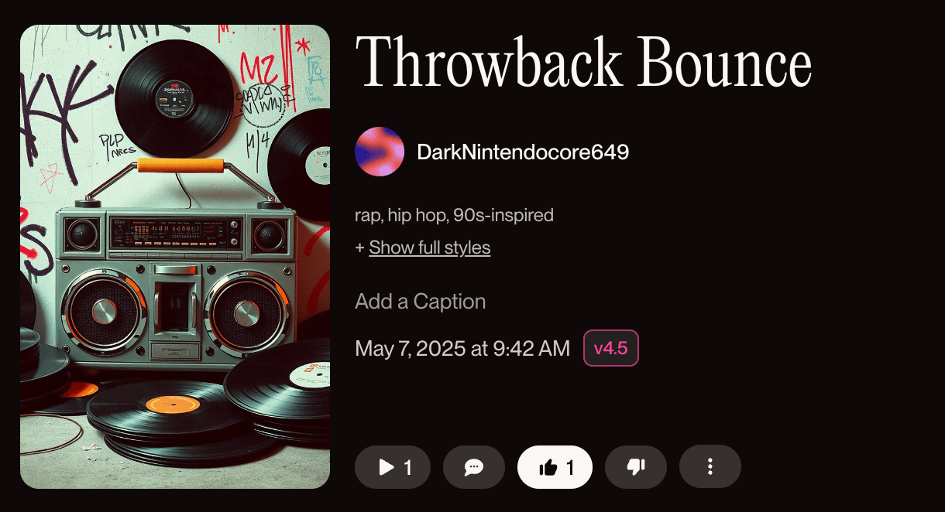
Task: Expand styles via Show full styles link
Action: (430, 247)
